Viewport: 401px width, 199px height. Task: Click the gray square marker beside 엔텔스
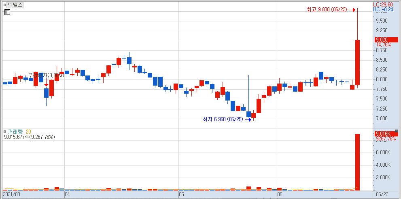pyautogui.click(x=4, y=4)
